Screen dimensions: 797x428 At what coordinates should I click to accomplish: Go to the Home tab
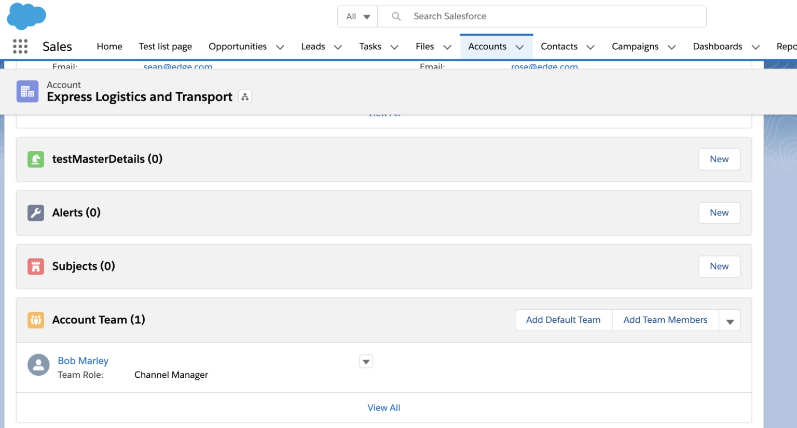[x=109, y=46]
